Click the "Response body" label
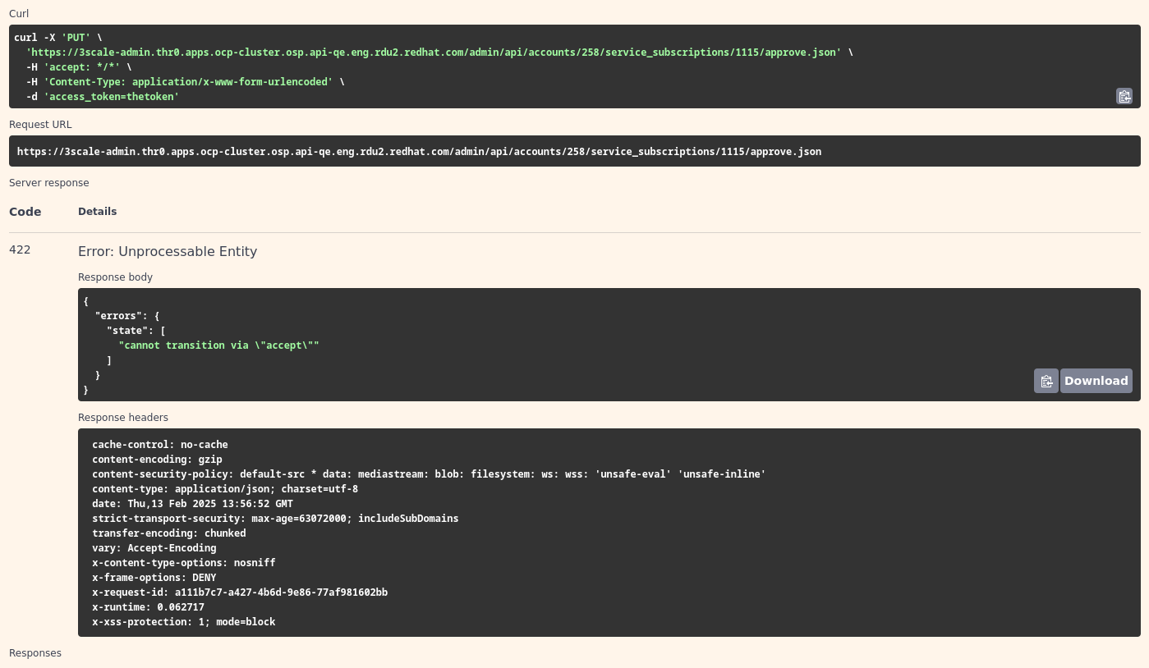 [115, 277]
